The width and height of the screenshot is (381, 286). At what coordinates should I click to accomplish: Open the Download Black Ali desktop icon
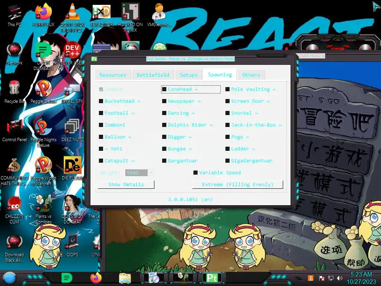tap(14, 248)
